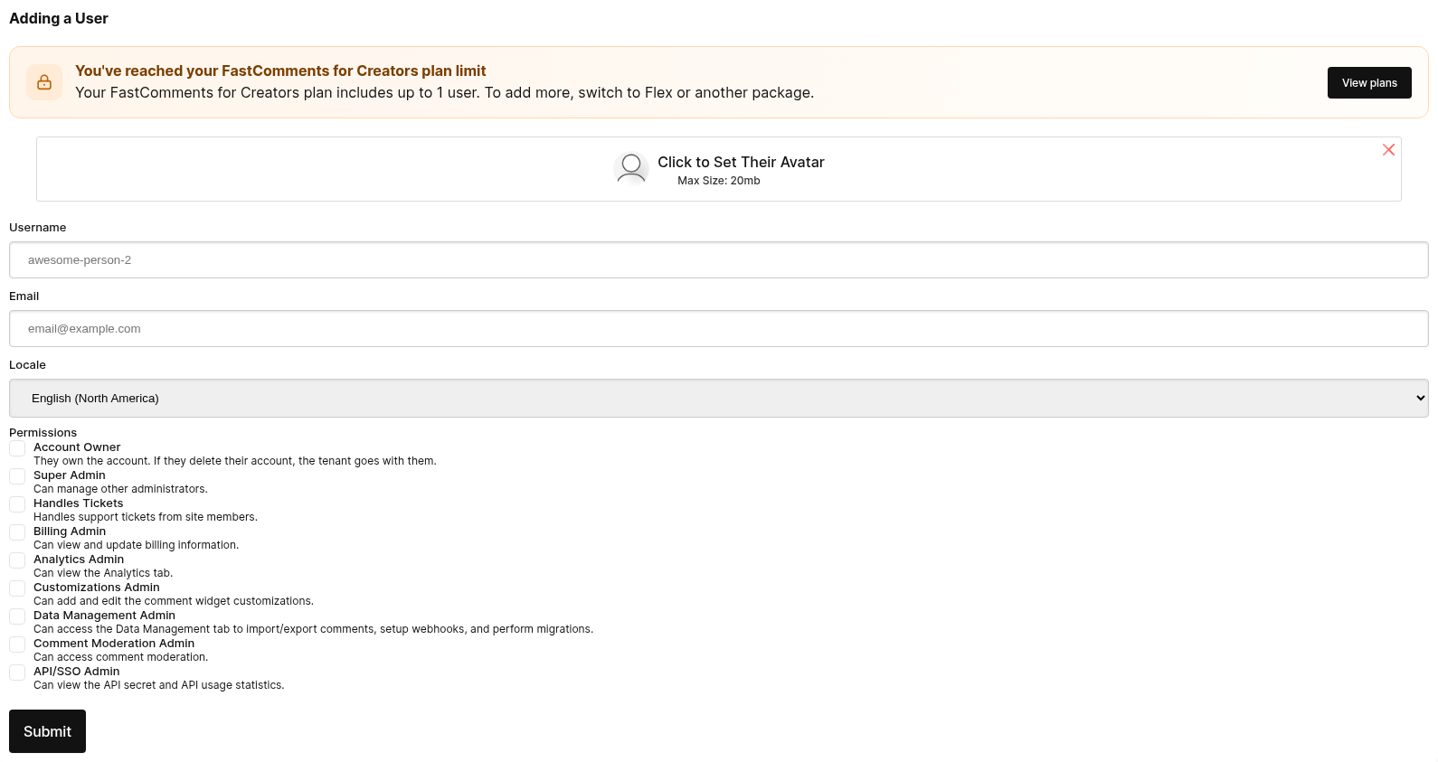Click the red X to remove avatar
The width and height of the screenshot is (1438, 762).
(1388, 150)
